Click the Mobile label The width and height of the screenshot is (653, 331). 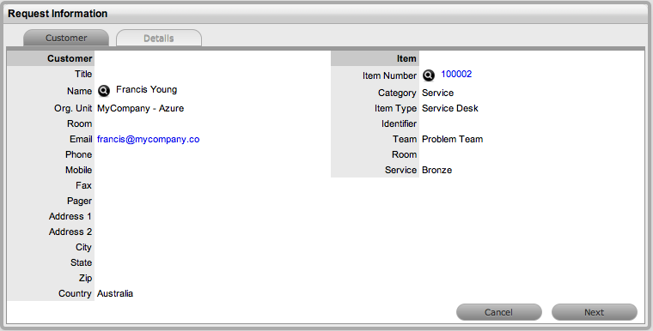click(79, 170)
